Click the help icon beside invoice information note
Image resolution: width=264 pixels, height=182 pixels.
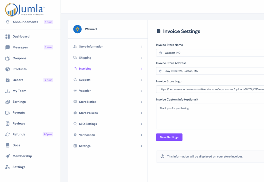click(x=162, y=156)
